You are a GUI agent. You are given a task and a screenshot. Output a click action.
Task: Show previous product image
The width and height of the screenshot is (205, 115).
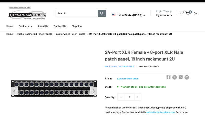(15, 91)
